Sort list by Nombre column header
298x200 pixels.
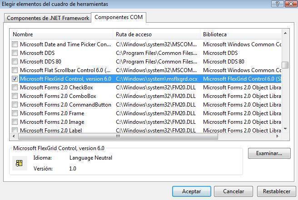[61, 34]
